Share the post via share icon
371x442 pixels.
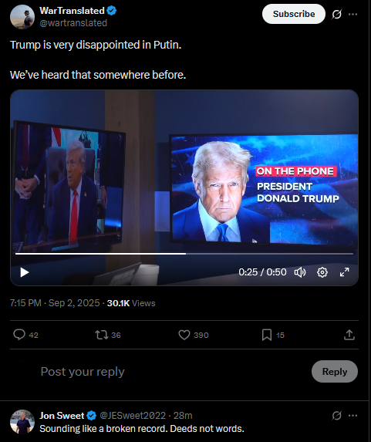tap(349, 335)
